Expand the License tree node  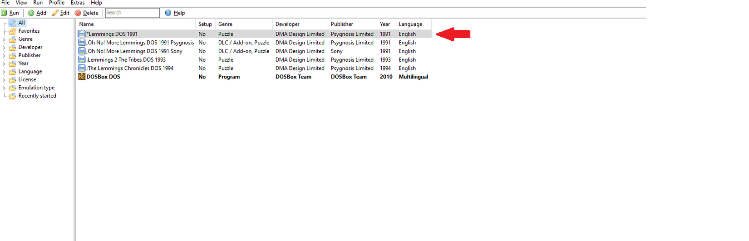(x=4, y=80)
